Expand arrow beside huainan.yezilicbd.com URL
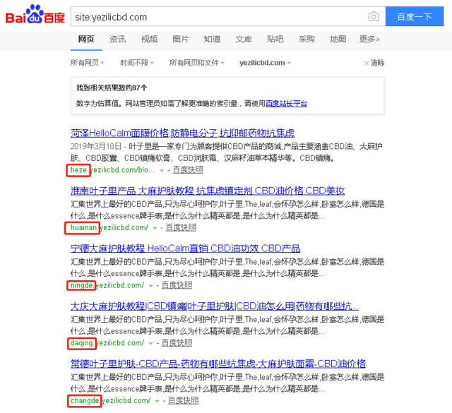 155,228
